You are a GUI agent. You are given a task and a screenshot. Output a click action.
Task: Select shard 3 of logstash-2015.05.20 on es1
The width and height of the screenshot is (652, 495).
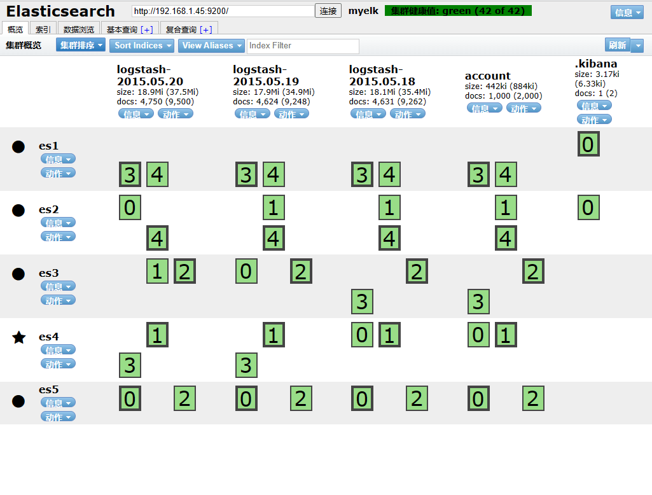130,174
